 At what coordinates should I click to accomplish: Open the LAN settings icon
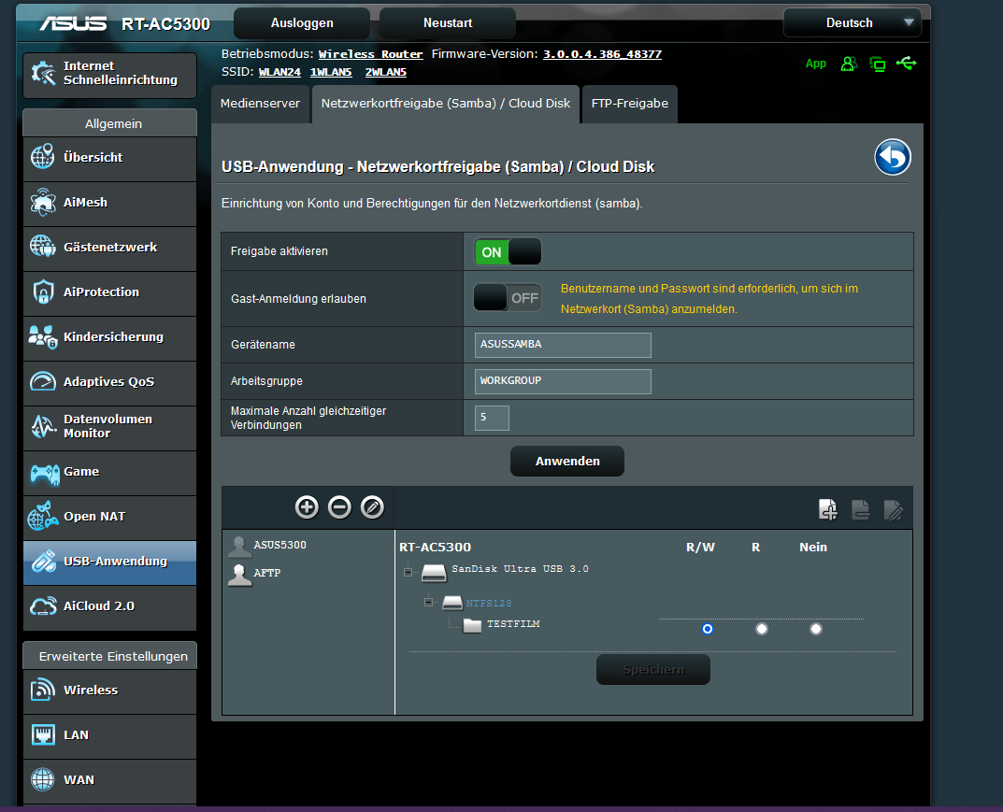[43, 734]
